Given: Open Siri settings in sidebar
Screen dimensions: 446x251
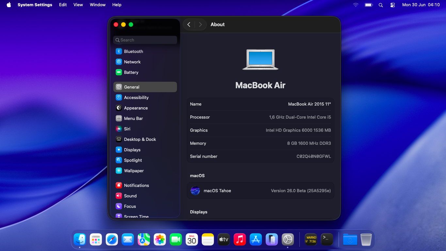Looking at the screenshot, I should pyautogui.click(x=145, y=129).
